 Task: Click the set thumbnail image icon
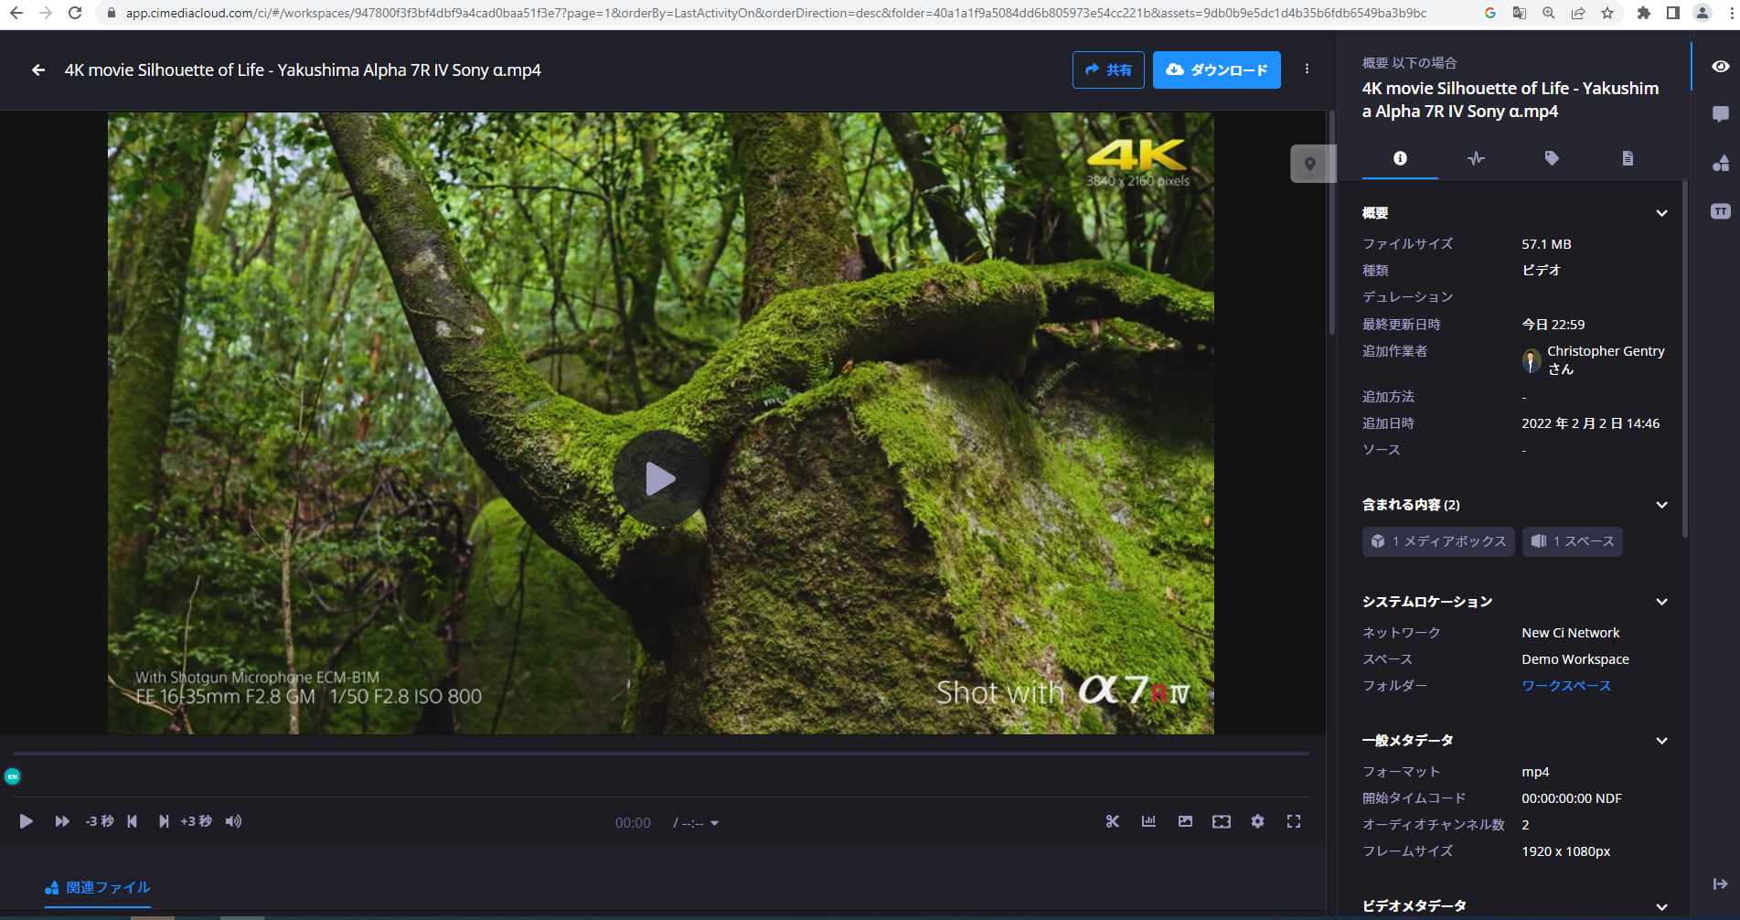point(1185,821)
